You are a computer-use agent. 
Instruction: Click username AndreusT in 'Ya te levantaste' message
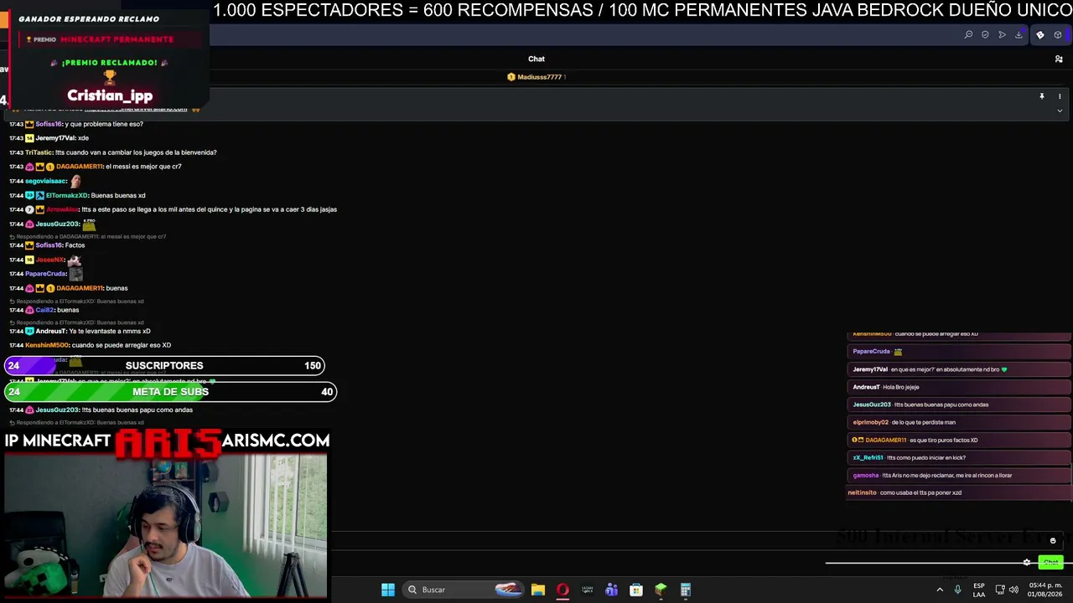51,331
